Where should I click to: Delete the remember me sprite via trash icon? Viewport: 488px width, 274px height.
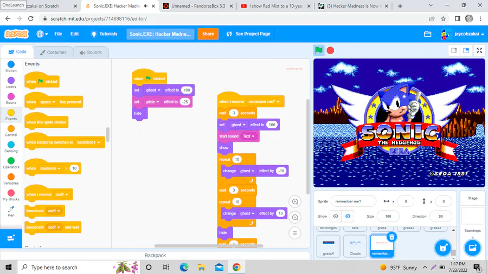[x=392, y=237]
